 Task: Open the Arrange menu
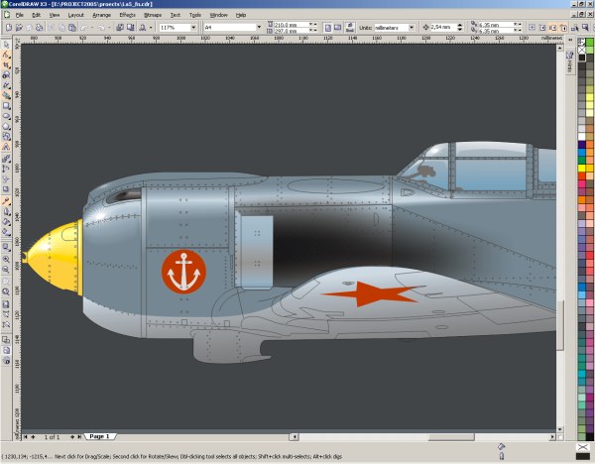point(102,15)
